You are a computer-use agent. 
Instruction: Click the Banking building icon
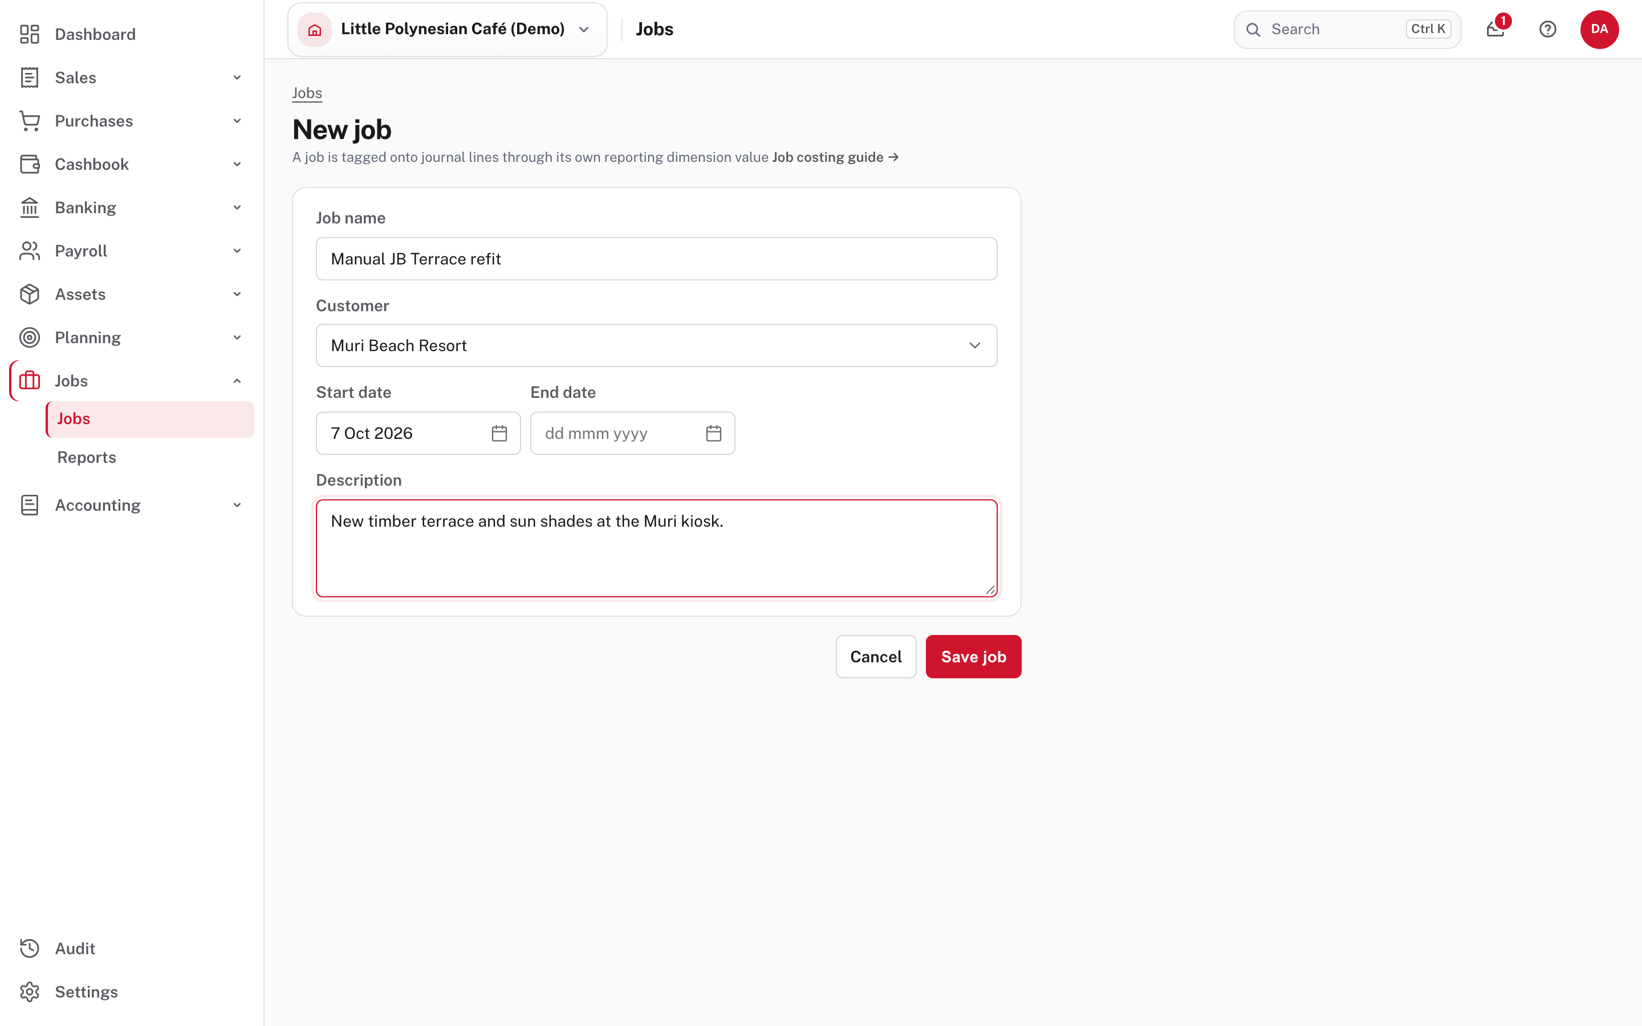[29, 207]
